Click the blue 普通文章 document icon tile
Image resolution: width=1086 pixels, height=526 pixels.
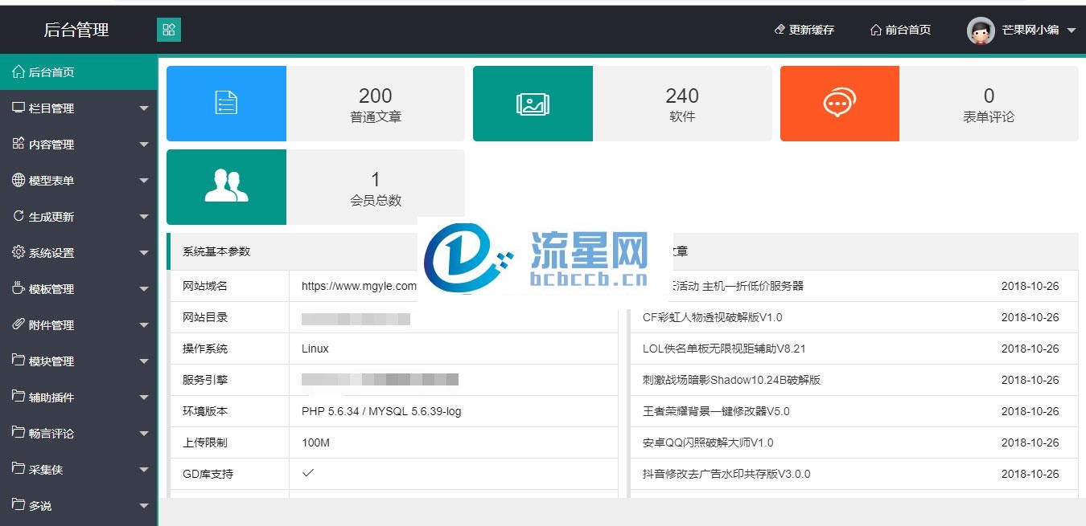226,104
